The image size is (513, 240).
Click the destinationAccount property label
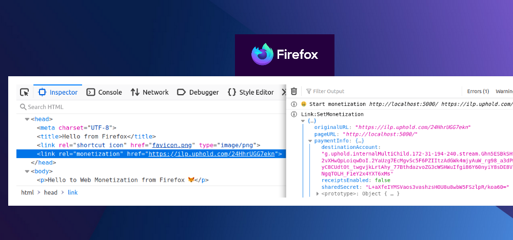point(351,147)
